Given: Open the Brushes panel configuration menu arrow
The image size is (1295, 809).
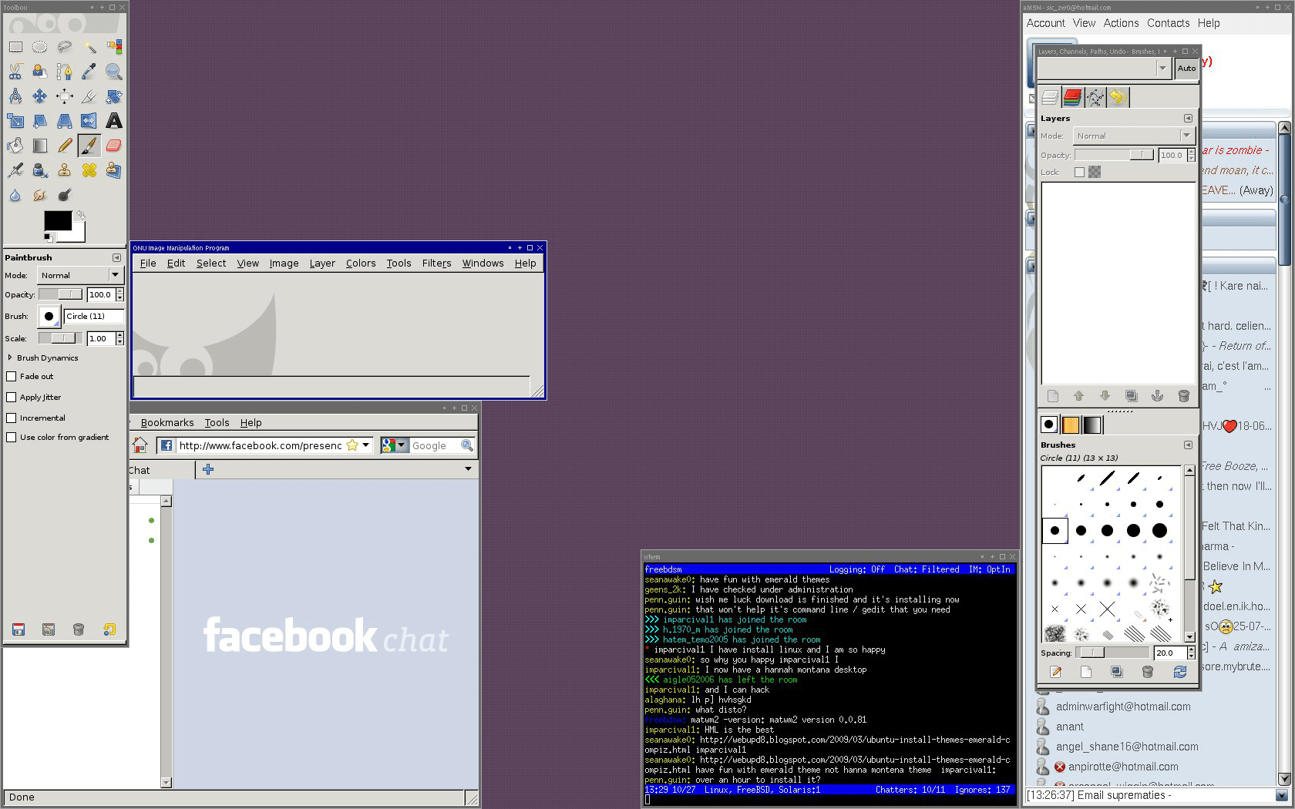Looking at the screenshot, I should click(1188, 445).
